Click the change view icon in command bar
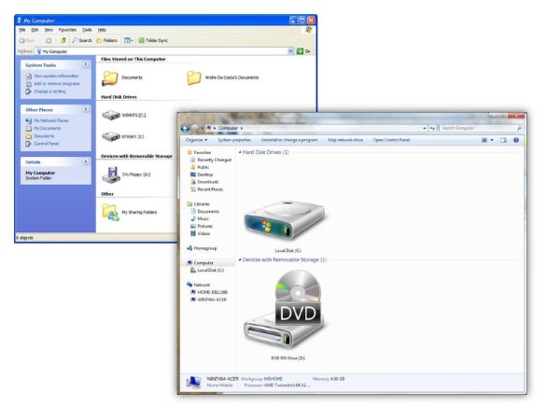560x420 pixels. tap(484, 140)
